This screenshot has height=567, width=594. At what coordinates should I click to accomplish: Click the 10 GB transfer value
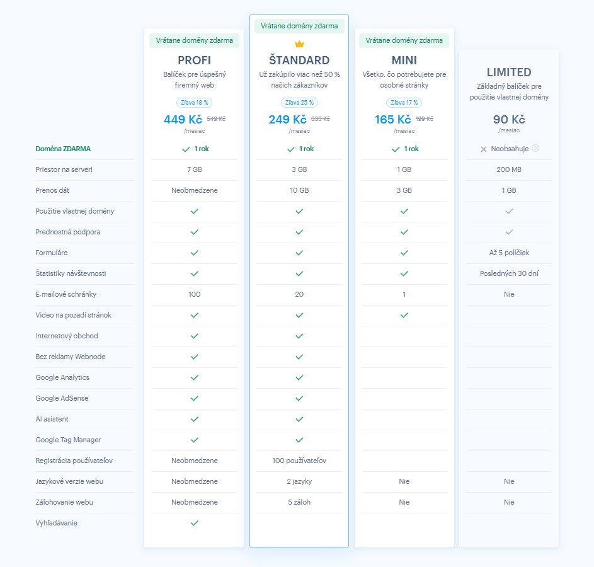[299, 190]
